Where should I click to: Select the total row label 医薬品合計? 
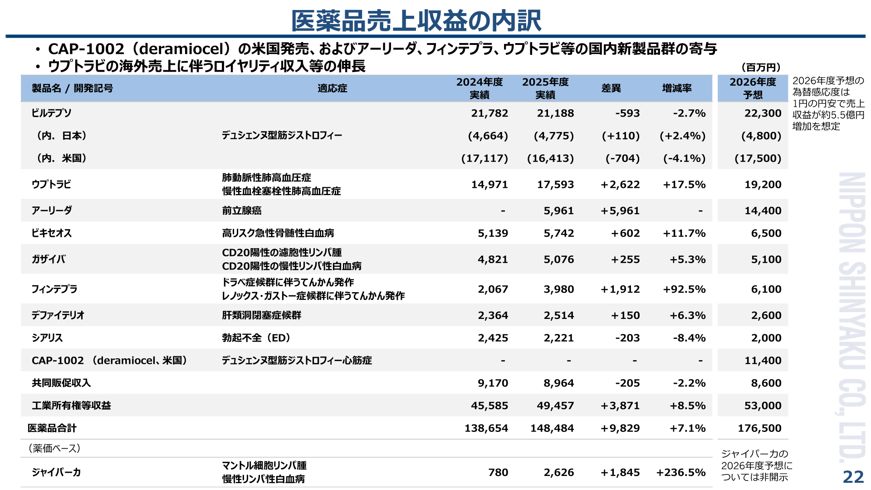click(52, 428)
